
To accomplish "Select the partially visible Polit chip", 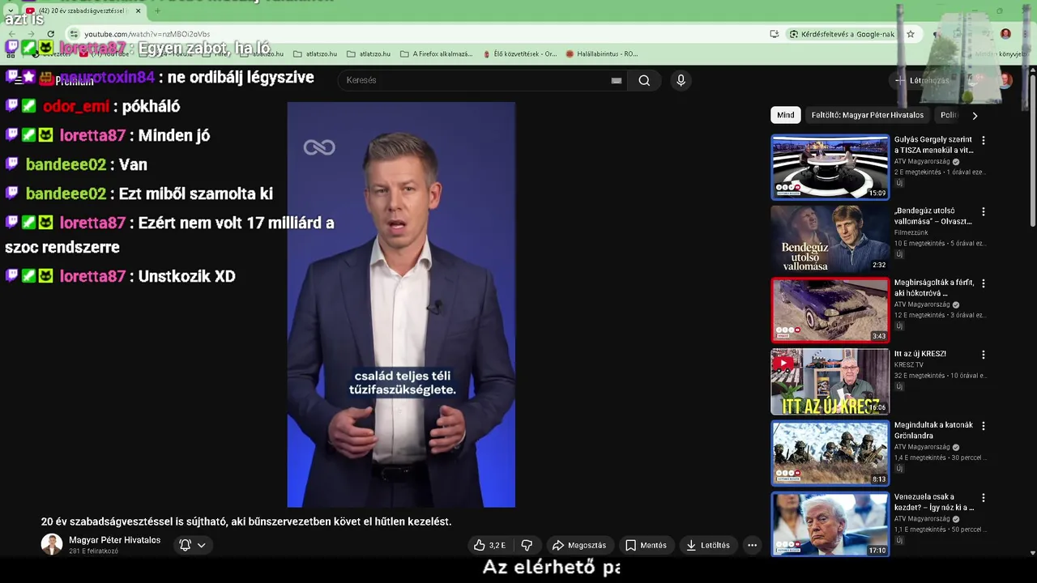I will click(x=949, y=115).
